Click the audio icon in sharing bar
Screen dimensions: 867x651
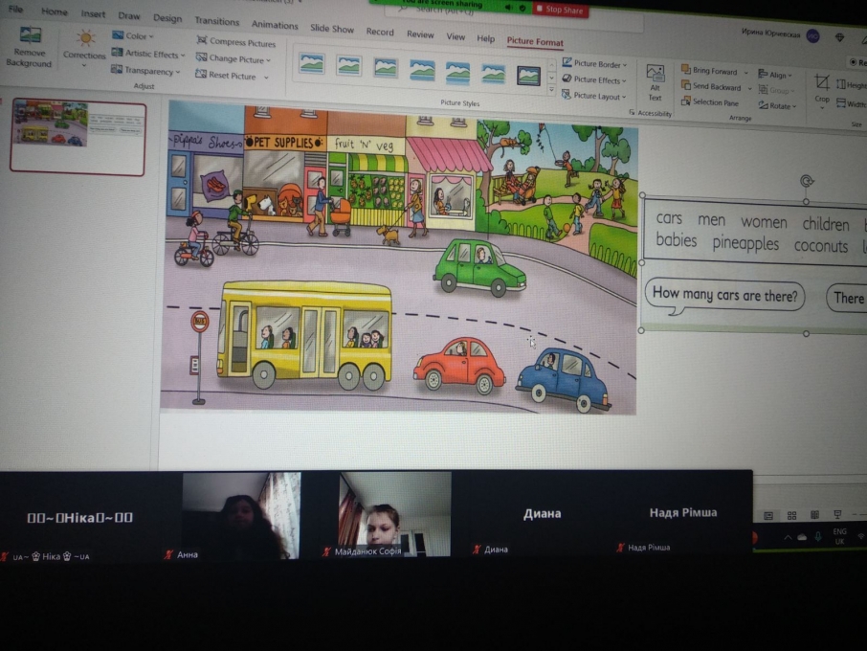(x=508, y=7)
